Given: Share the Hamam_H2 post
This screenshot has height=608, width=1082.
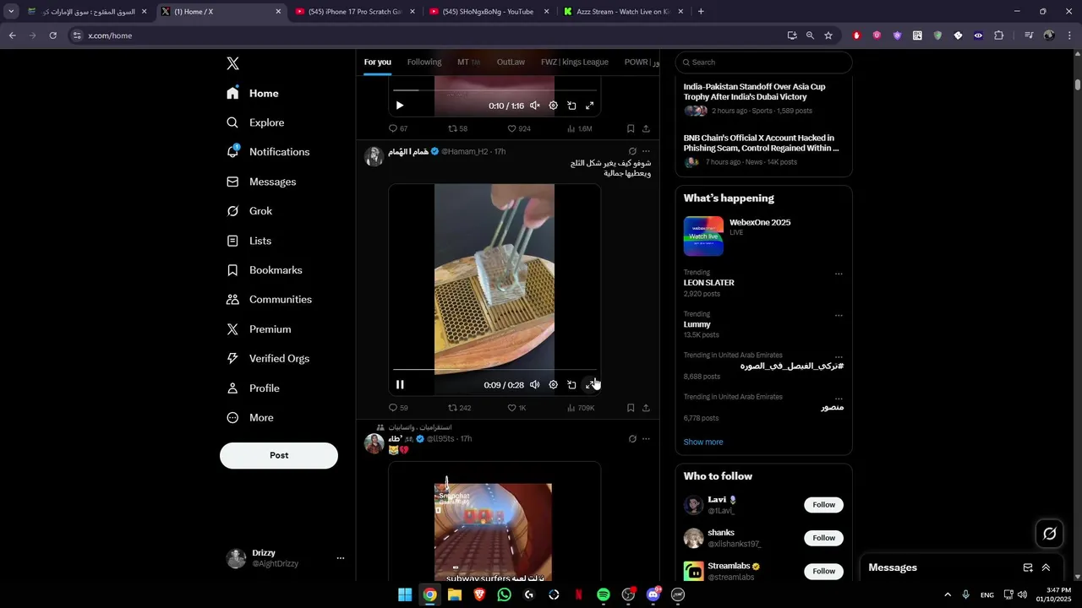Looking at the screenshot, I should [x=646, y=408].
